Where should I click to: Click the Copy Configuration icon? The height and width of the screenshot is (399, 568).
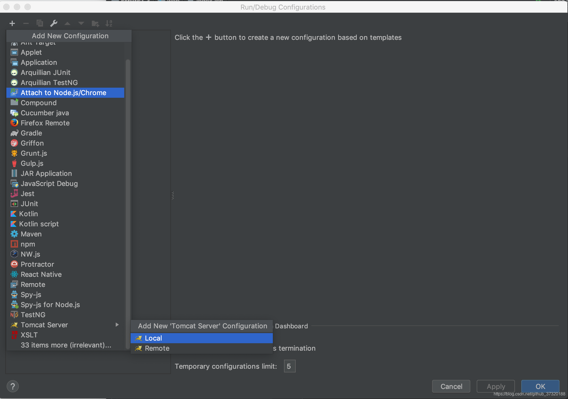(x=40, y=23)
